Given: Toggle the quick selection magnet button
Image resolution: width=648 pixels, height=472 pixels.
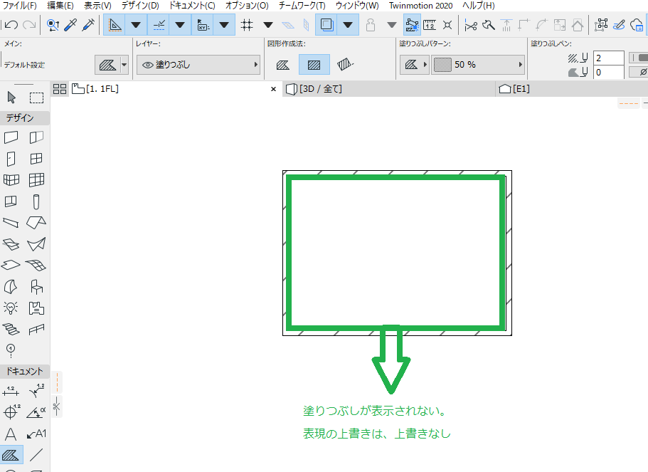Looking at the screenshot, I should click(412, 25).
